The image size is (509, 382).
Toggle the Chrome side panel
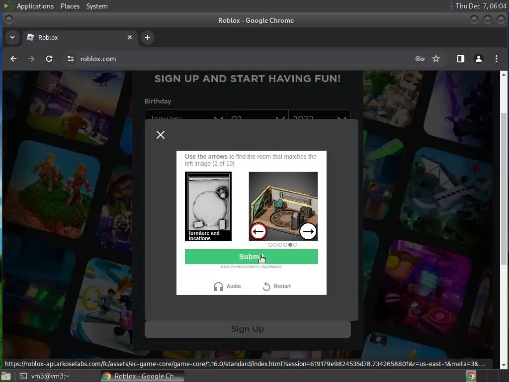pyautogui.click(x=461, y=59)
